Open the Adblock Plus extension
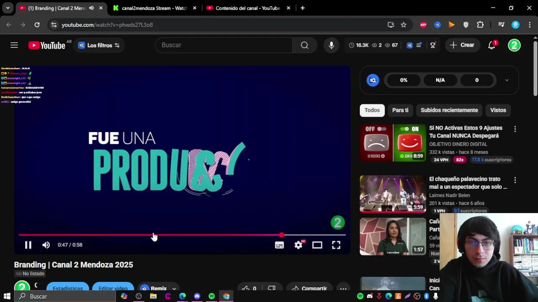 click(x=423, y=25)
